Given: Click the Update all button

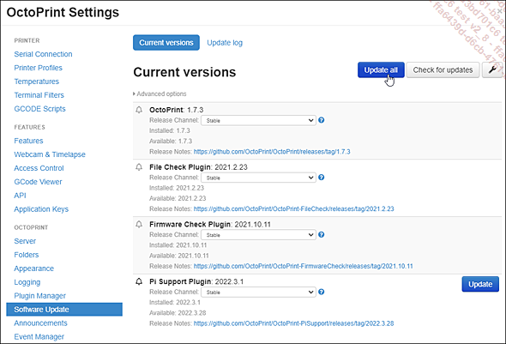Looking at the screenshot, I should pos(381,69).
